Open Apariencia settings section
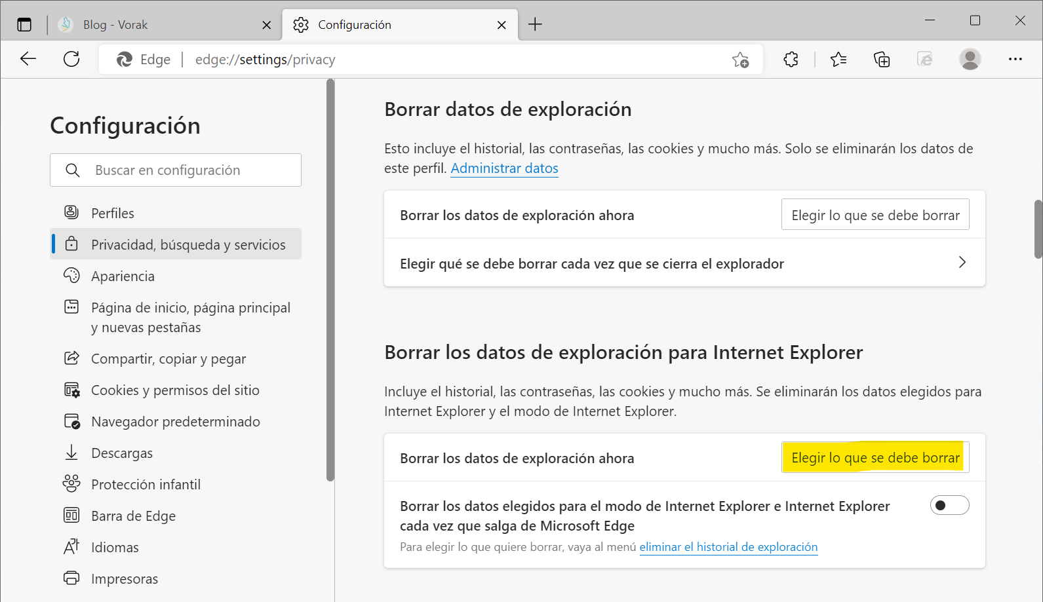 pos(176,276)
